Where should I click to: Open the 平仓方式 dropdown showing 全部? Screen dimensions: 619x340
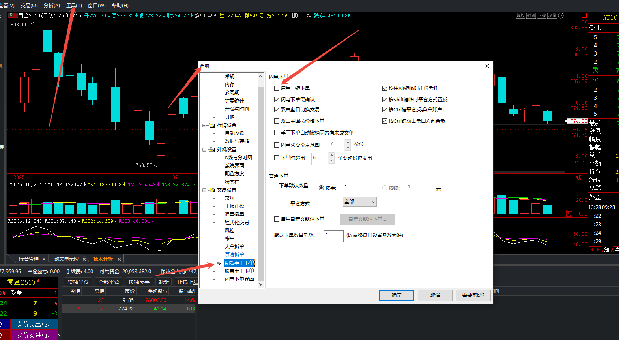pyautogui.click(x=360, y=201)
